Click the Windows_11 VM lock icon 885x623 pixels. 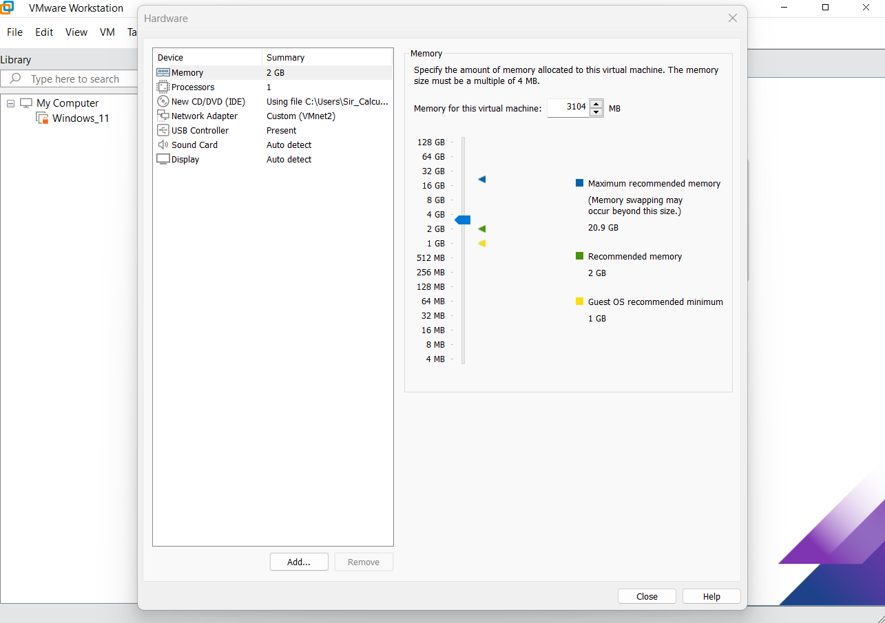(42, 118)
